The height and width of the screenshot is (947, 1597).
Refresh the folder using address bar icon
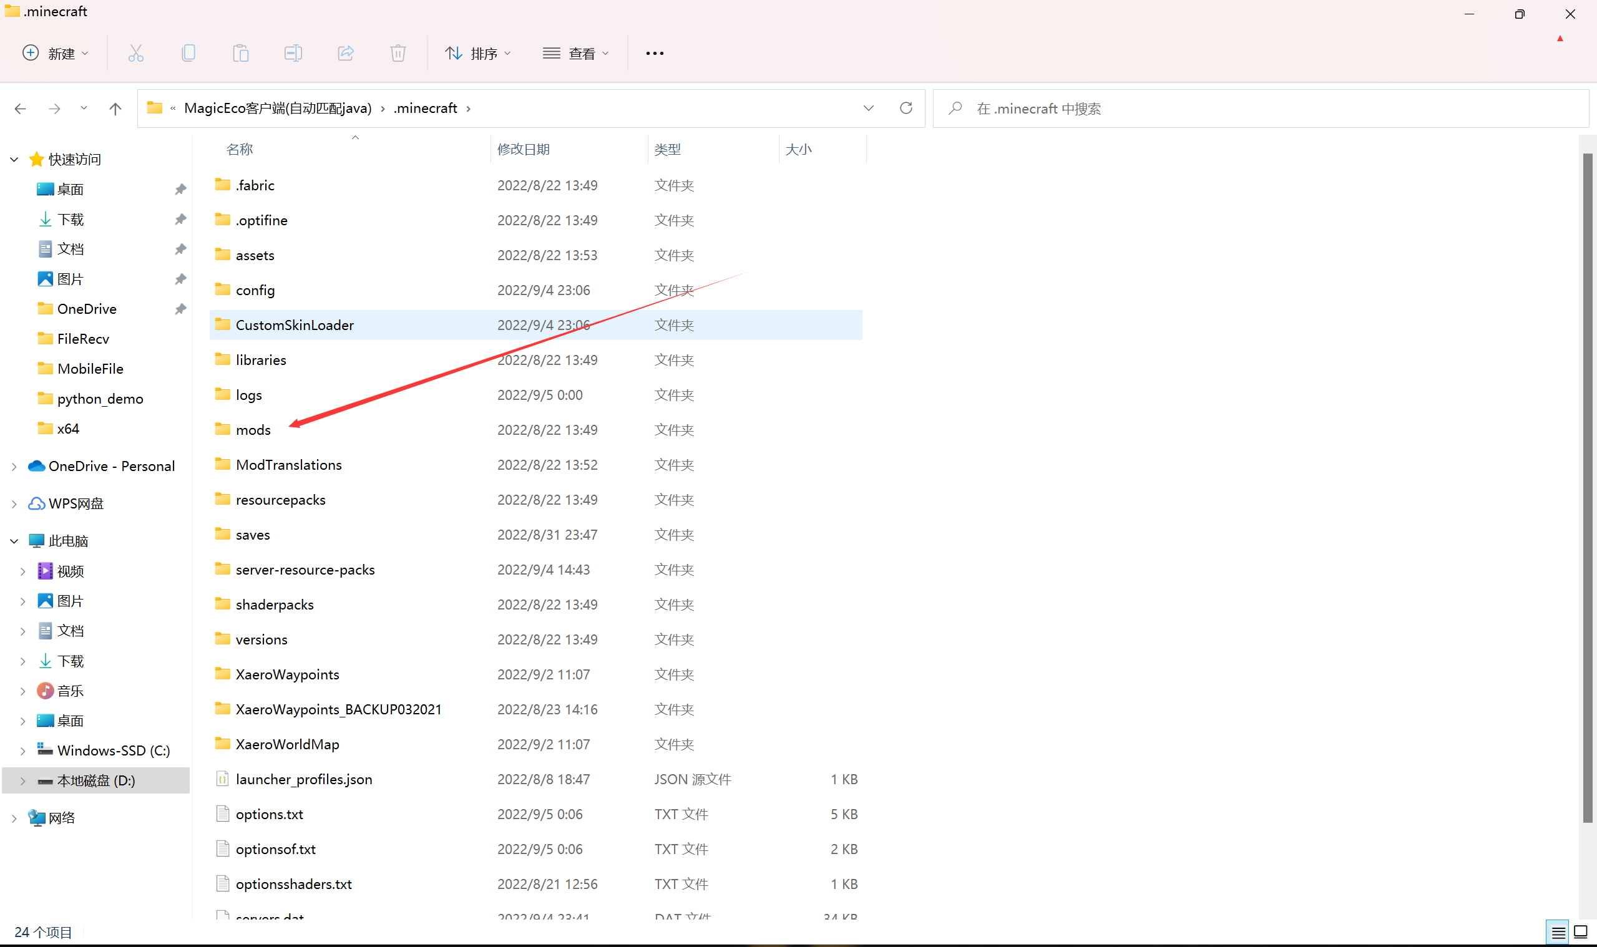(906, 108)
